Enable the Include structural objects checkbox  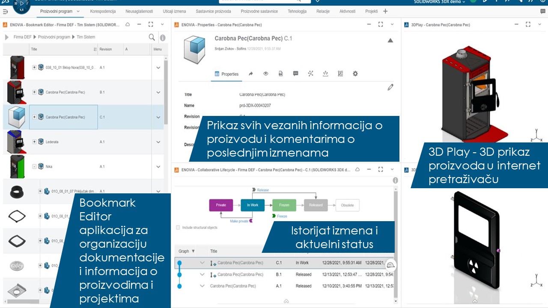(x=178, y=227)
